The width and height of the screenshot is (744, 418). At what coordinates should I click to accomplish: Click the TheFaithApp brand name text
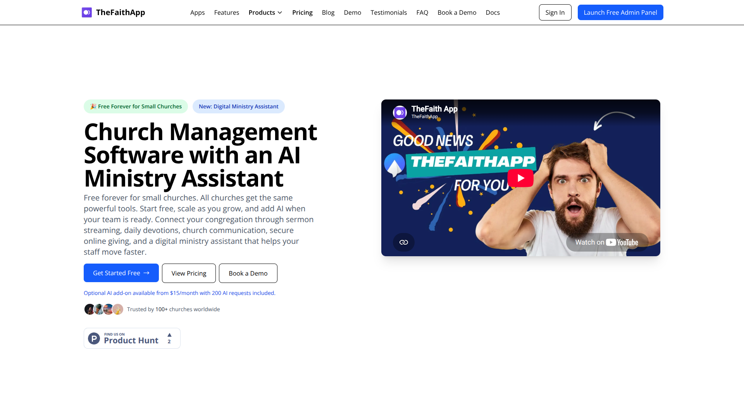point(121,12)
